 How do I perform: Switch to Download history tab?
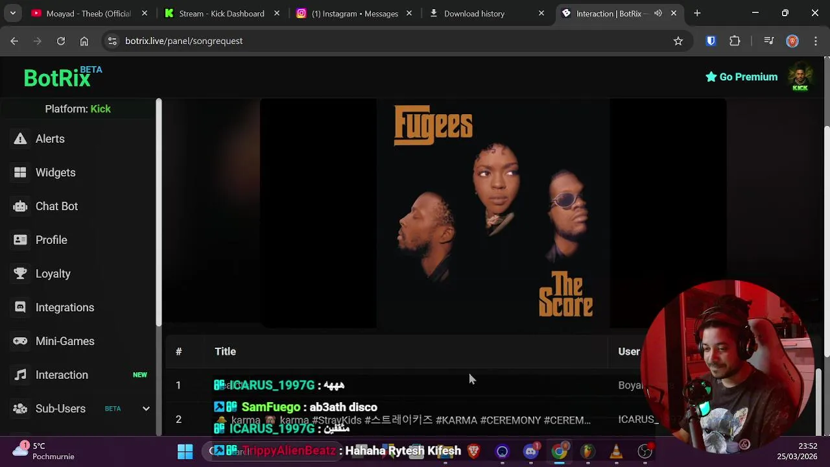pos(487,13)
